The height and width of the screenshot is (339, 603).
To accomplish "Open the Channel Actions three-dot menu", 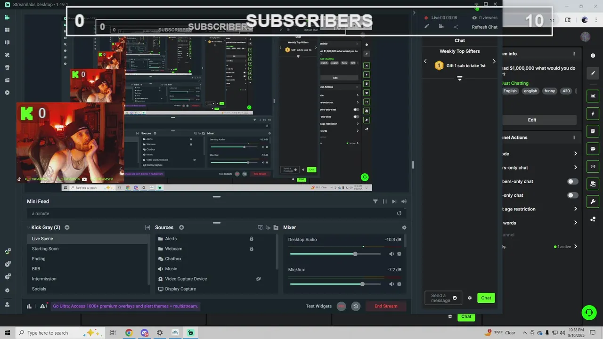I will [x=574, y=137].
